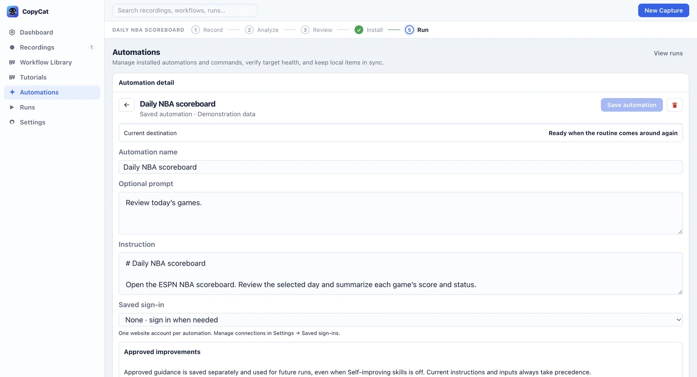697x377 pixels.
Task: Delete automation with trash icon
Action: (675, 105)
